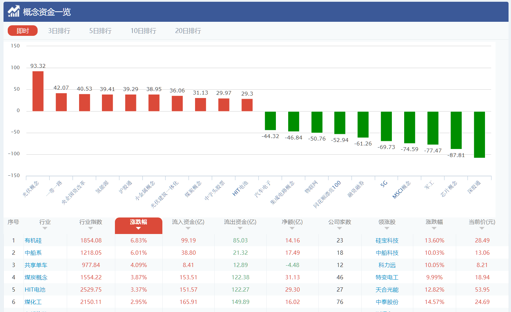Click the 沪股通 bar valued 39.29
The width and height of the screenshot is (511, 312).
click(x=130, y=103)
